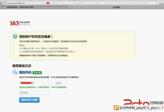Click the 获取中 get-code button
This screenshot has height=112, width=164.
[59, 83]
